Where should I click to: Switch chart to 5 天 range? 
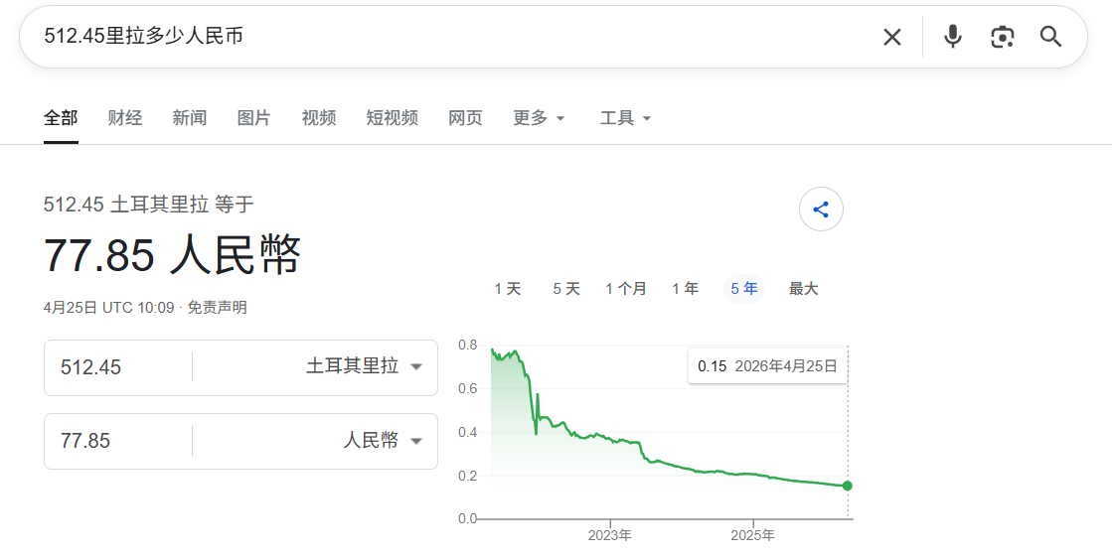tap(566, 289)
